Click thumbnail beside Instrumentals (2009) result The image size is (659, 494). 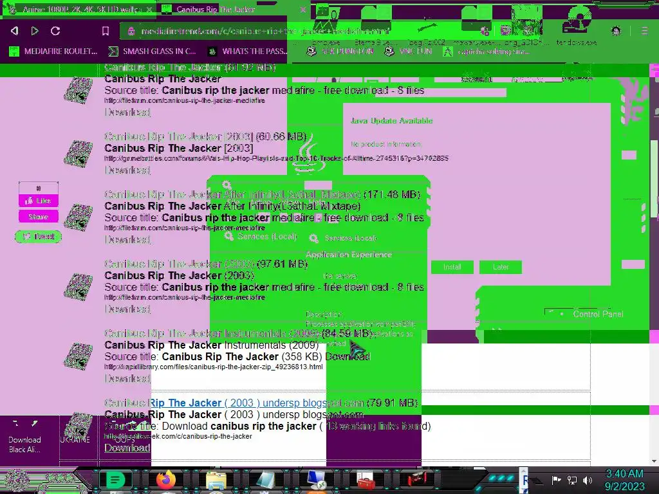pos(78,356)
